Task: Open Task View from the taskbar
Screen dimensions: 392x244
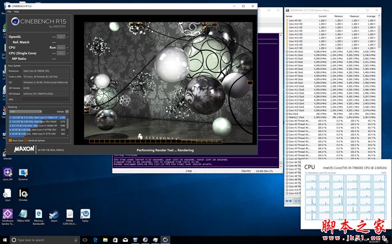Action: (x=85, y=240)
